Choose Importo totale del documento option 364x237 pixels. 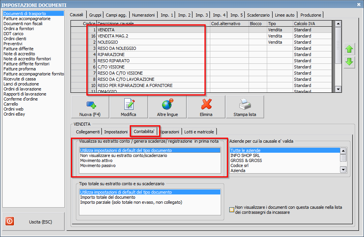tap(150, 197)
